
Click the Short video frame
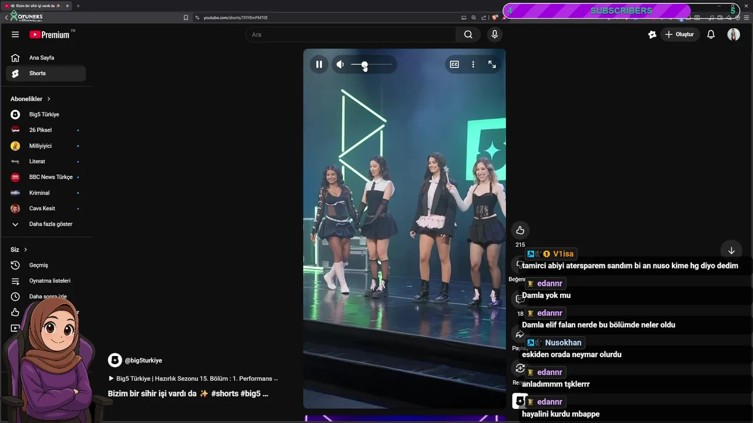click(x=404, y=229)
